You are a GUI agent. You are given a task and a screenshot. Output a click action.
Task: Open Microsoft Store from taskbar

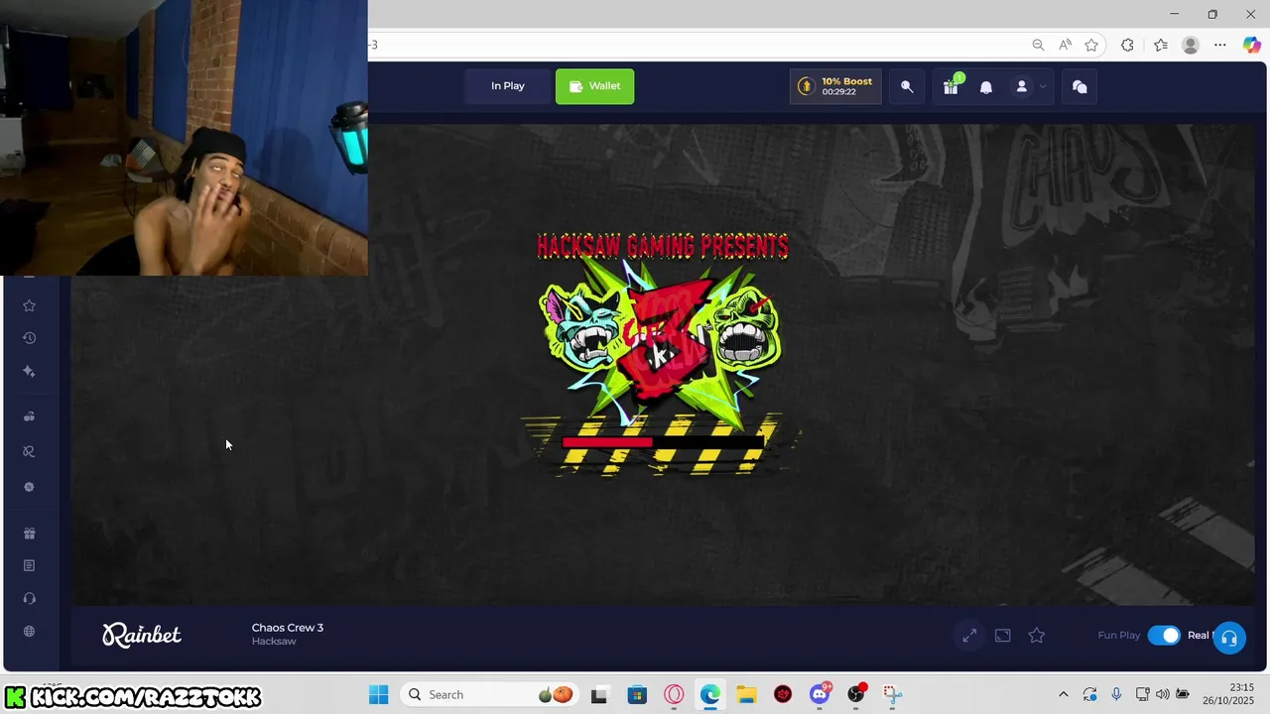click(x=637, y=695)
